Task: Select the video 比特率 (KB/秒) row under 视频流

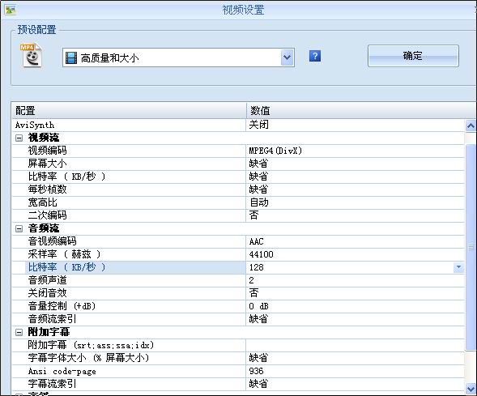Action: tap(238, 177)
